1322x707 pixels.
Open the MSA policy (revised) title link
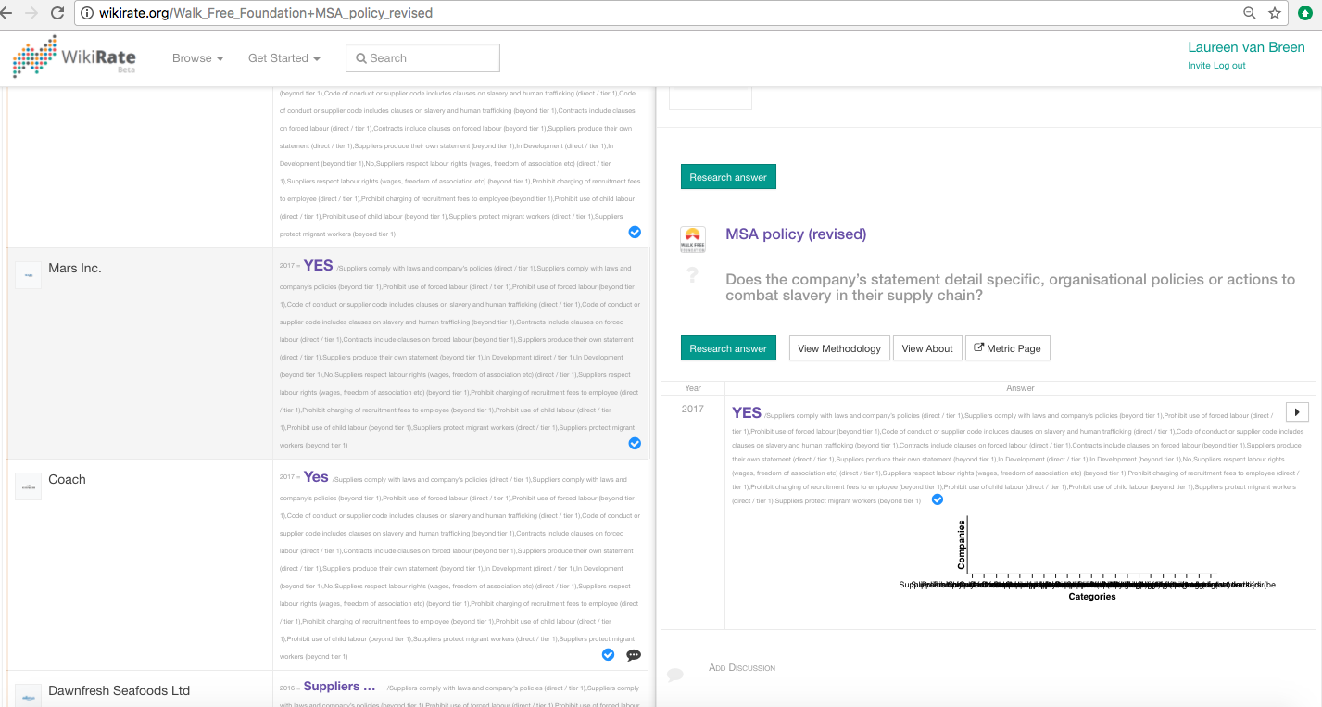pyautogui.click(x=796, y=234)
